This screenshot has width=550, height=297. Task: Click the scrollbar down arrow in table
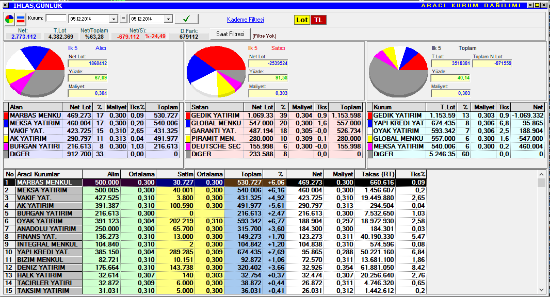click(x=541, y=290)
